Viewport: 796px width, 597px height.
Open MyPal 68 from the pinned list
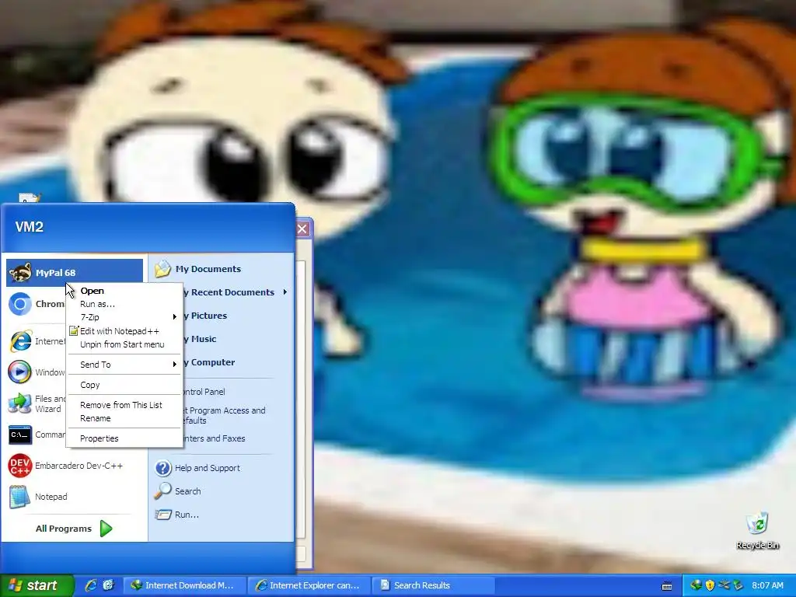pyautogui.click(x=74, y=273)
